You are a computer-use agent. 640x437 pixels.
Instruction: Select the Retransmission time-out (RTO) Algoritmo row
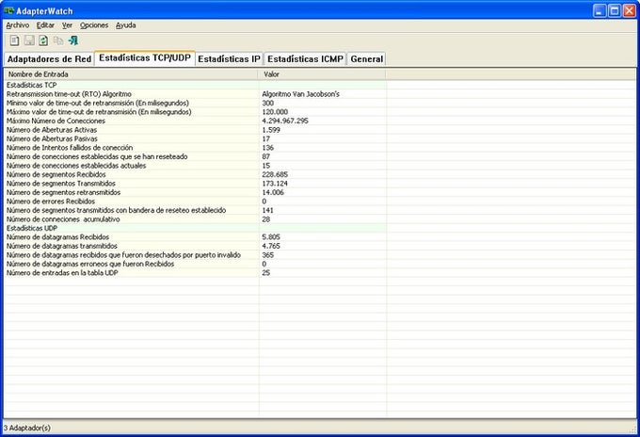pos(195,94)
